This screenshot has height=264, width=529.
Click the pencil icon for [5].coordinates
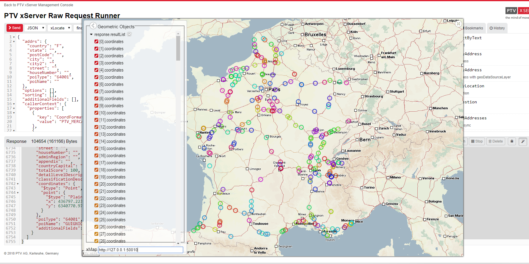point(96,77)
